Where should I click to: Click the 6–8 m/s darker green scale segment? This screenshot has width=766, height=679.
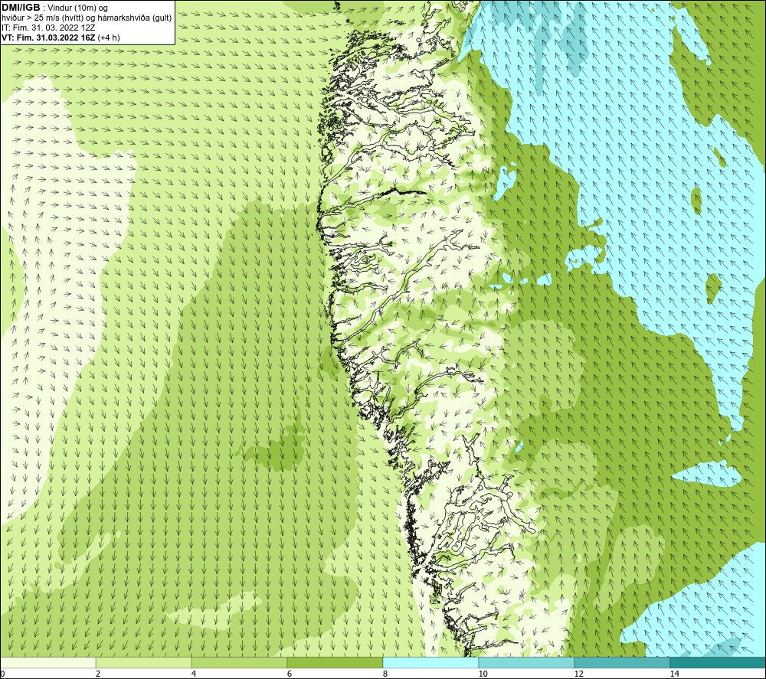(336, 662)
